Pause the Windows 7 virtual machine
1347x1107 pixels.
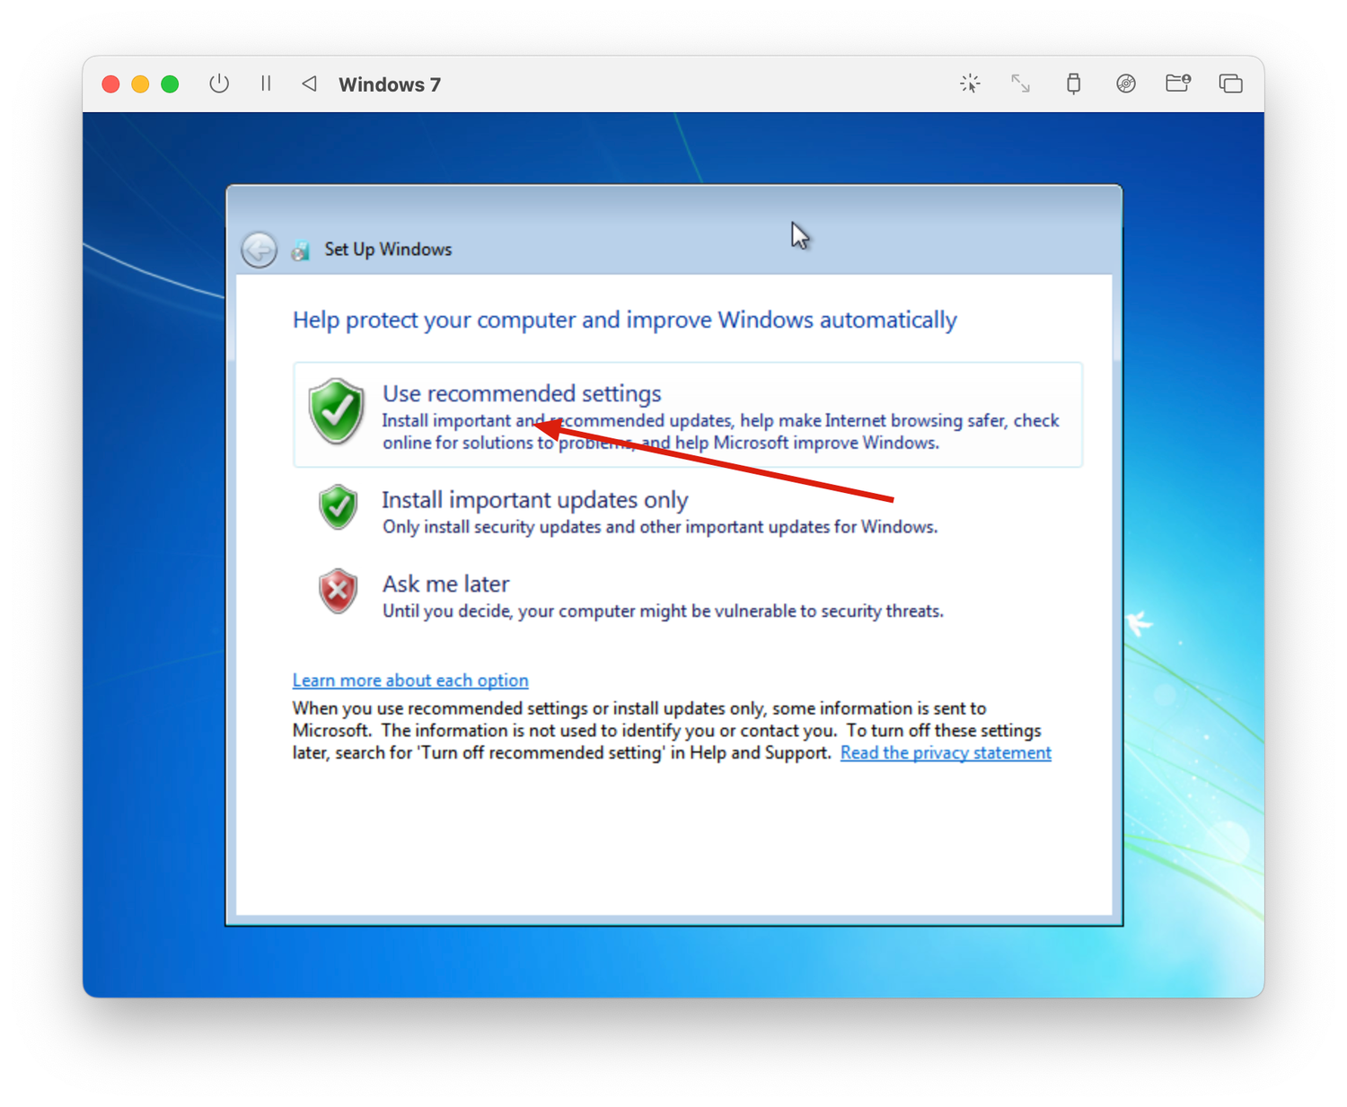(266, 83)
